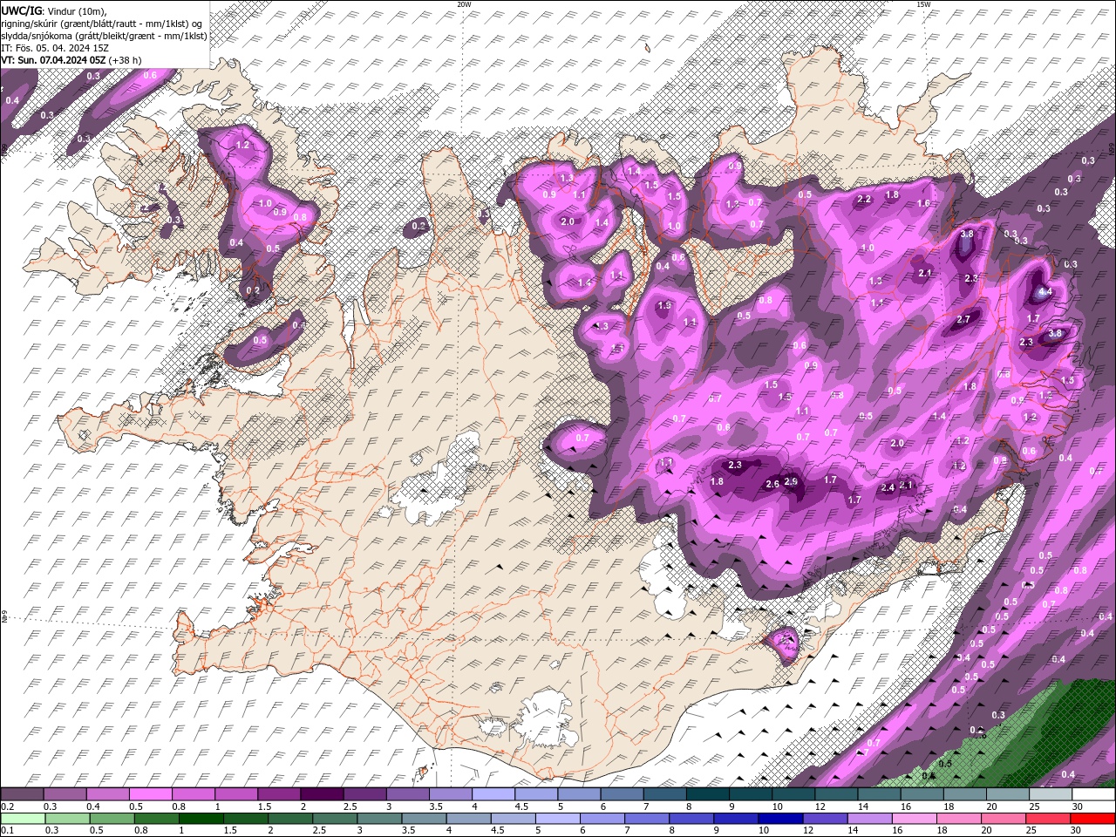Click the '12' label on the upper legend
The image size is (1116, 837).
pos(820,806)
